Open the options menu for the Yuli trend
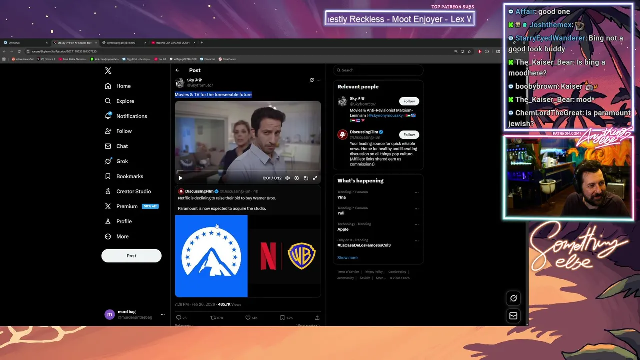The height and width of the screenshot is (360, 640). pyautogui.click(x=416, y=209)
